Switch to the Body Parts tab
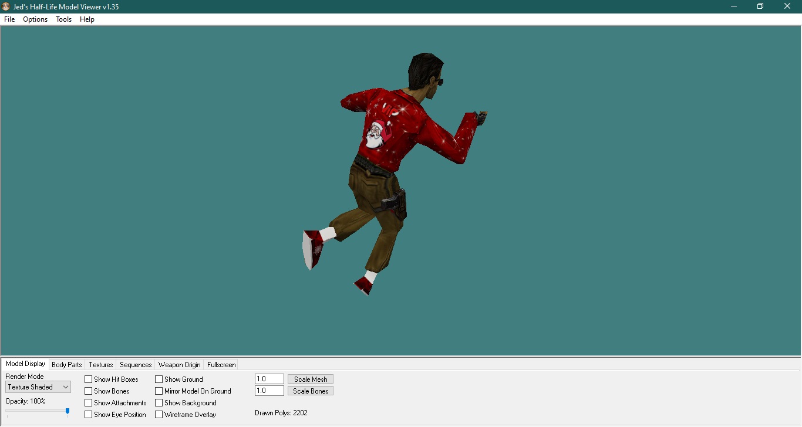 (x=67, y=365)
